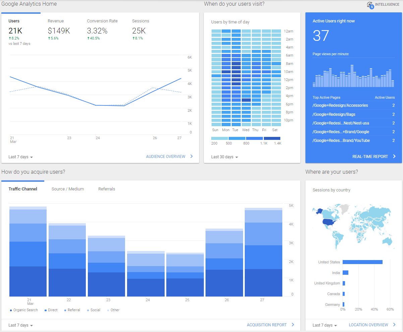The image size is (403, 332).
Task: Click the Location Overview arrow chevron
Action: coord(394,325)
